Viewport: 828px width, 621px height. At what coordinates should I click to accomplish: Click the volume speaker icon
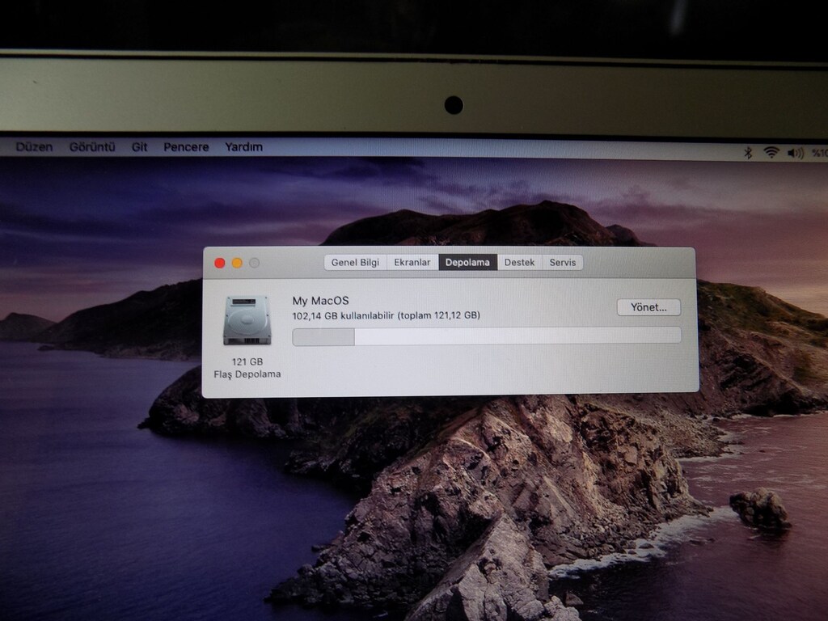796,154
